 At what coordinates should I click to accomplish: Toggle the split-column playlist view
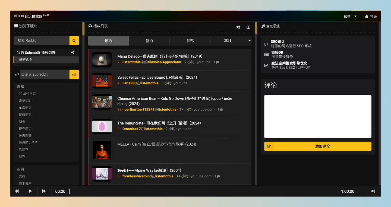tap(248, 27)
